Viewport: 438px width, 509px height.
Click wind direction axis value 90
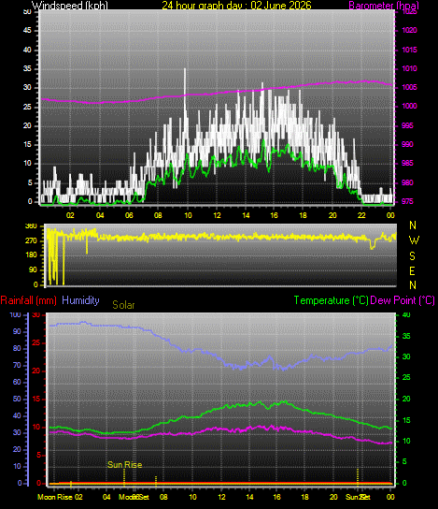coord(33,269)
